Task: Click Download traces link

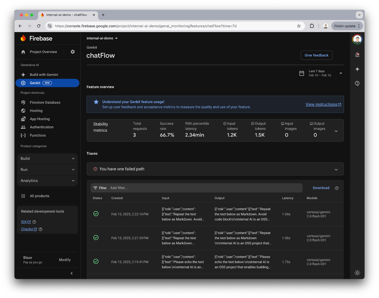Action: click(321, 188)
